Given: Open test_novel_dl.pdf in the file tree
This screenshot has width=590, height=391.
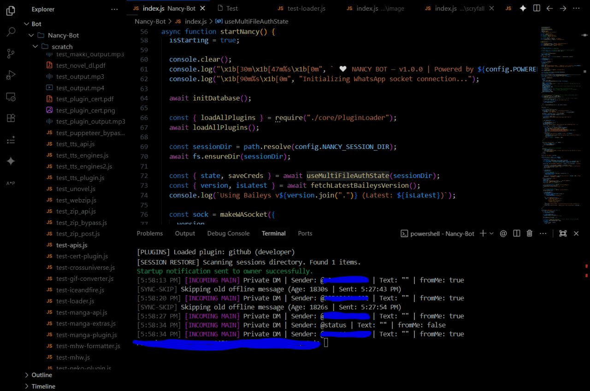Looking at the screenshot, I should (81, 65).
